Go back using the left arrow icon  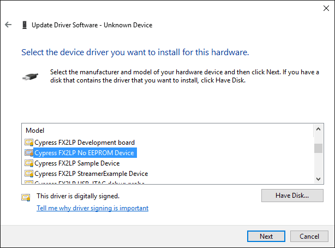8,25
